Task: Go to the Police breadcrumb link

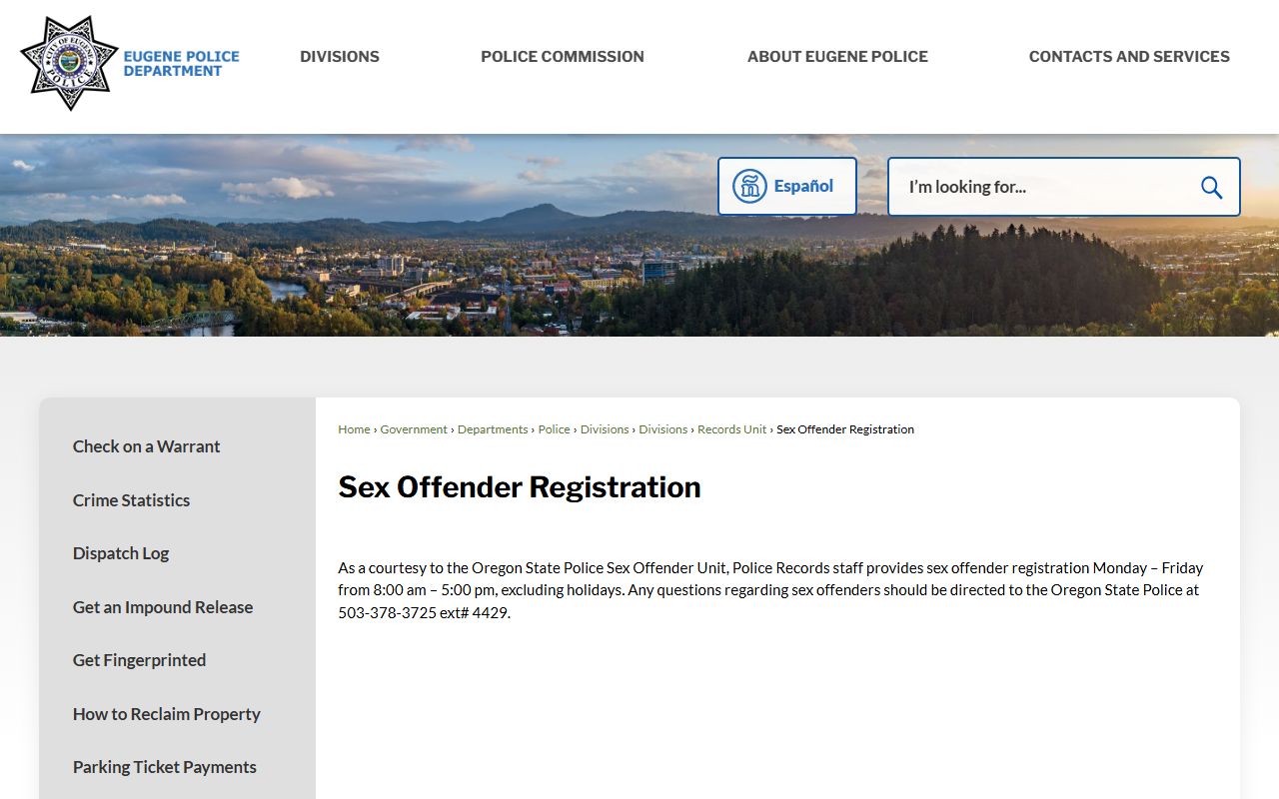Action: pos(554,429)
